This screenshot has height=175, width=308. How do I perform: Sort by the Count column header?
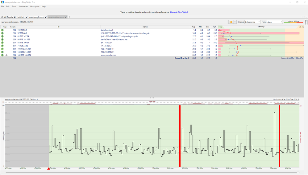[13, 27]
